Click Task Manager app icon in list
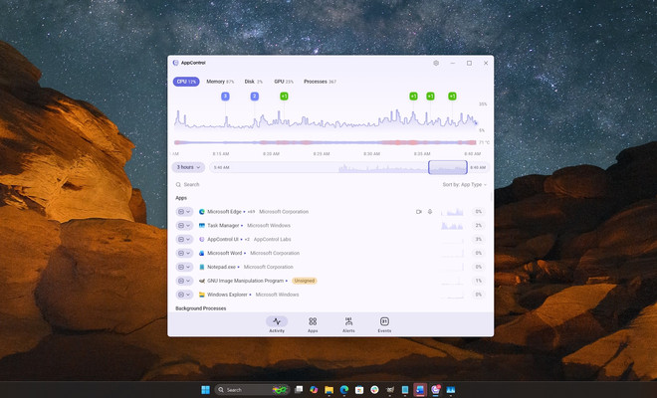Viewport: 657px width, 398px height. click(x=201, y=226)
